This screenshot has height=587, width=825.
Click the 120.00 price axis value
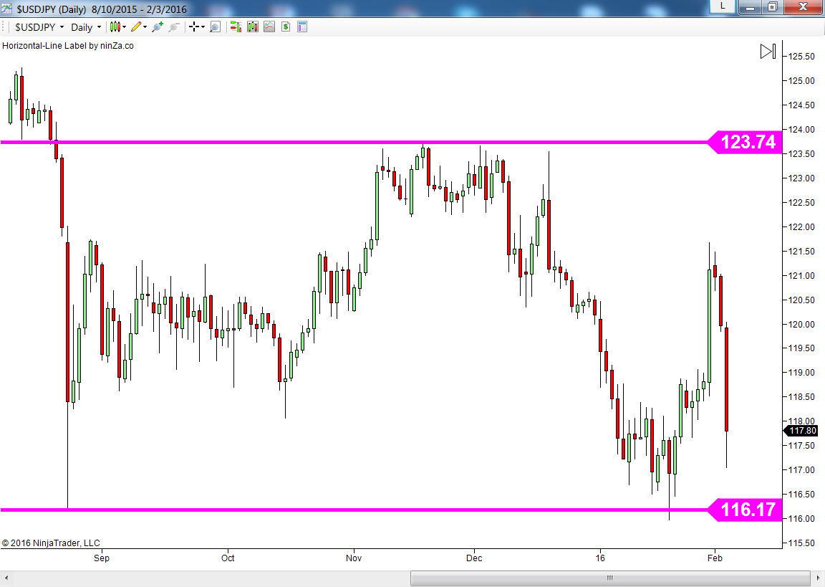pos(801,324)
